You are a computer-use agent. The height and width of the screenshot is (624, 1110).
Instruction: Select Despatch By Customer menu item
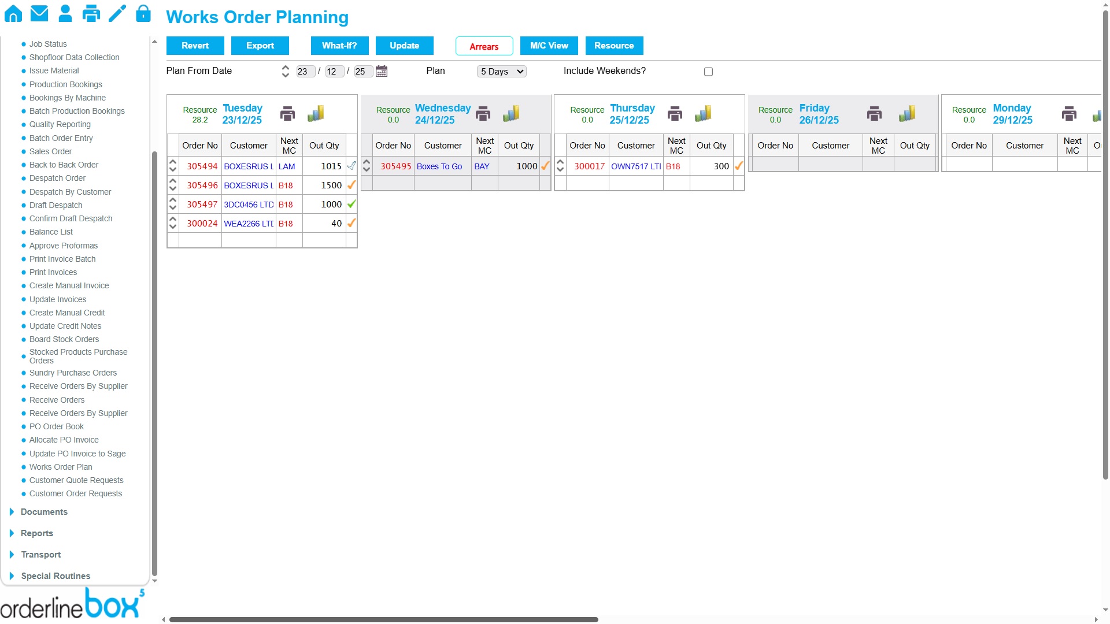click(70, 192)
